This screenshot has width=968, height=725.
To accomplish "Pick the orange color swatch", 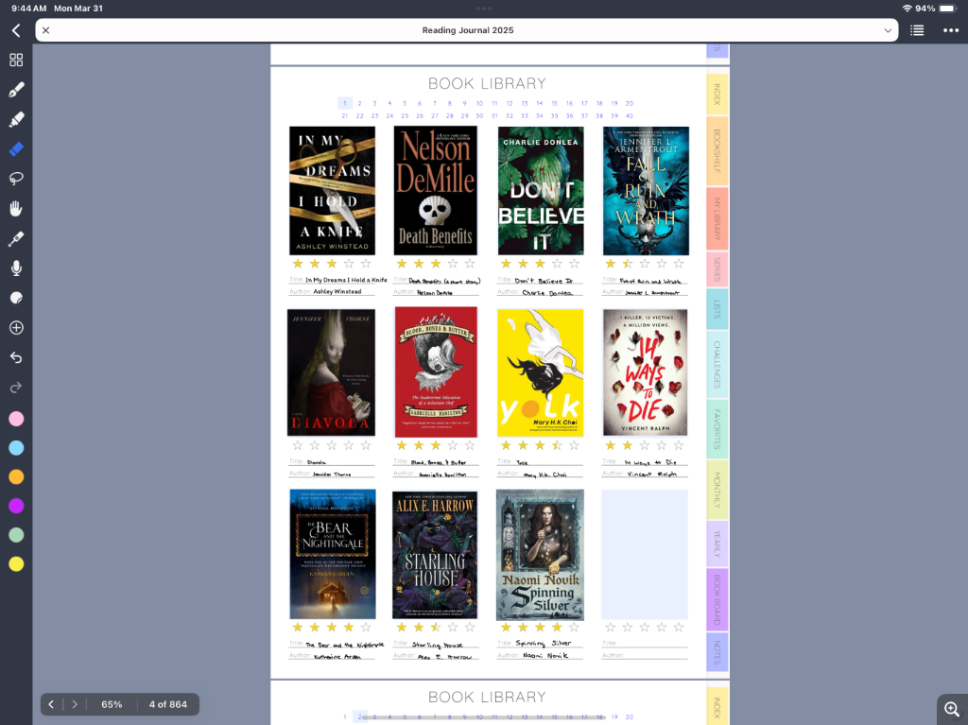I will pos(16,476).
